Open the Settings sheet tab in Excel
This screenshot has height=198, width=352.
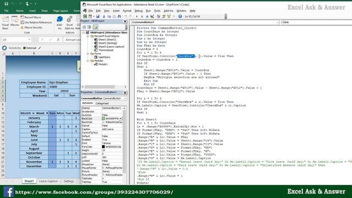(x=69, y=181)
